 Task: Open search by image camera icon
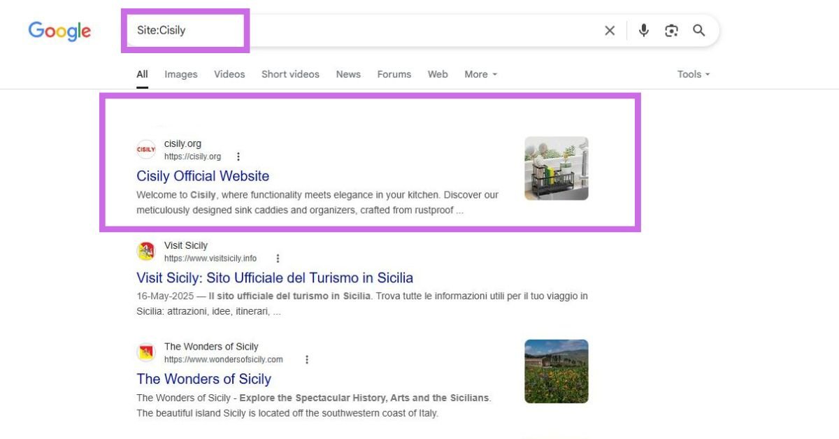671,31
